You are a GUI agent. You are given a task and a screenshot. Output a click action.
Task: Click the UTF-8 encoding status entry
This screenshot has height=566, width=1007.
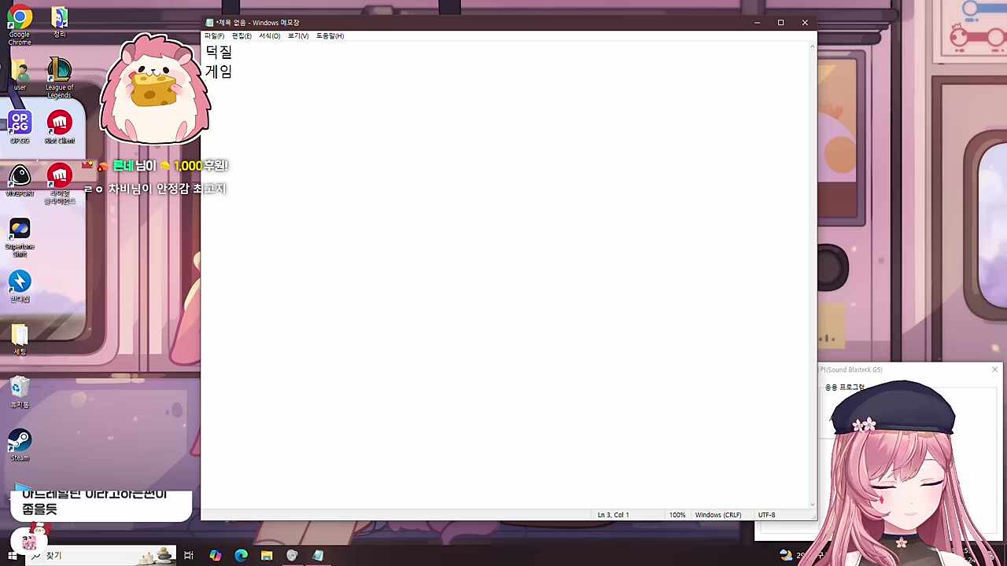[x=766, y=515]
